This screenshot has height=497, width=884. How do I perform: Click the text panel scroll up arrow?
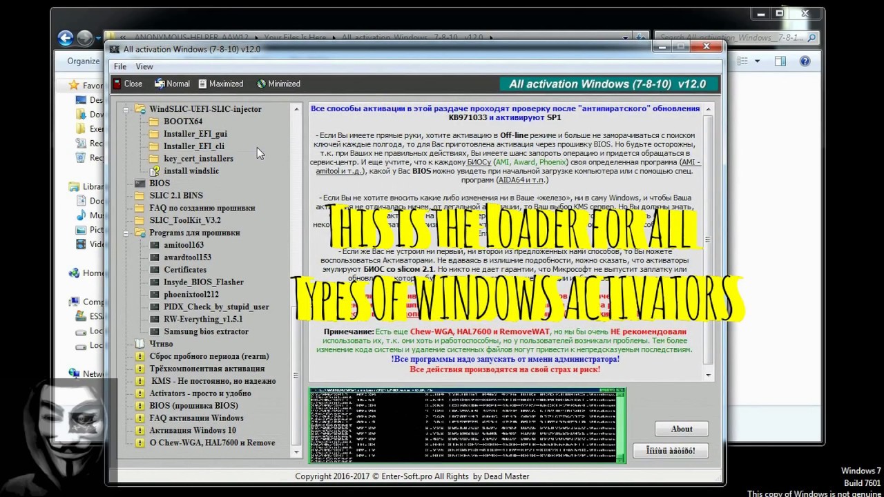[708, 109]
